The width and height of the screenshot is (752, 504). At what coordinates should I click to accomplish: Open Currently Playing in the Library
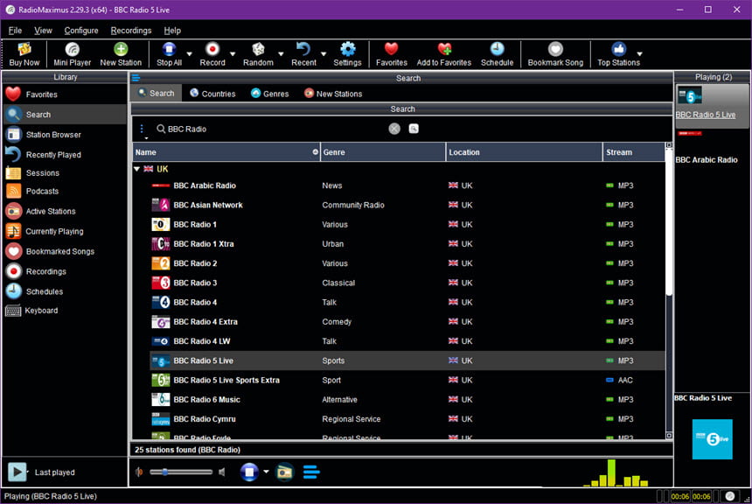coord(65,231)
